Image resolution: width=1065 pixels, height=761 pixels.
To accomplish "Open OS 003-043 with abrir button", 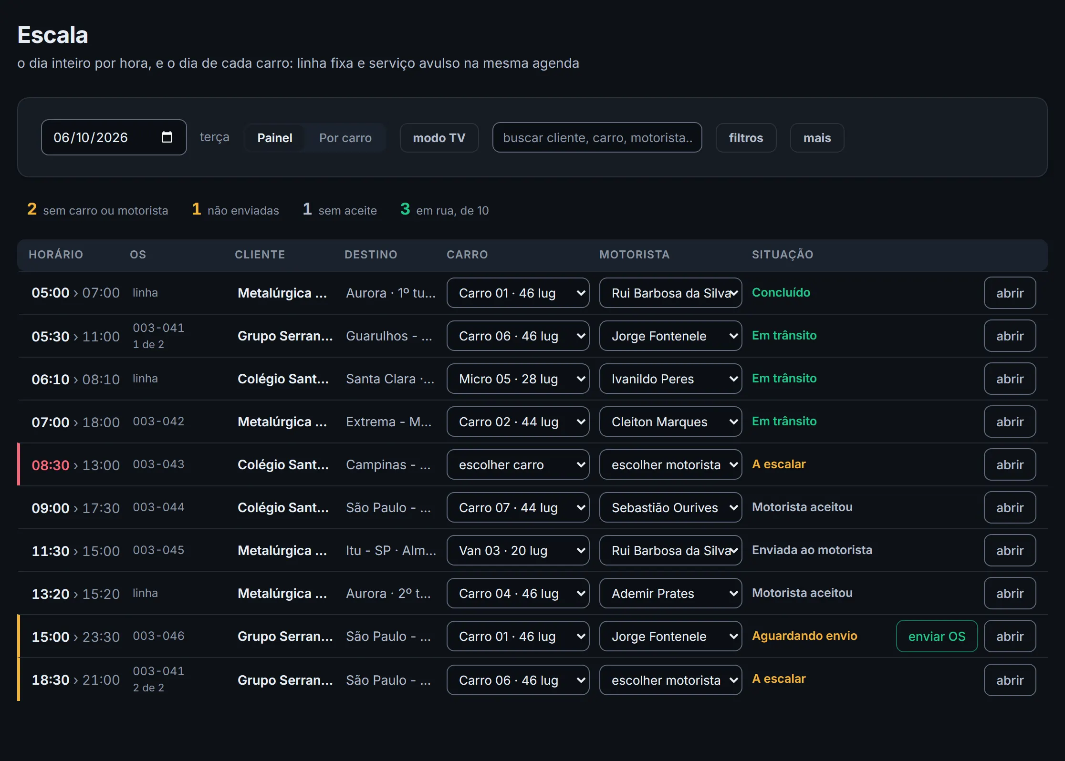I will [x=1010, y=464].
